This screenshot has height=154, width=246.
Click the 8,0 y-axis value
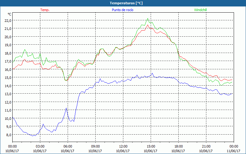pyautogui.click(x=9, y=135)
